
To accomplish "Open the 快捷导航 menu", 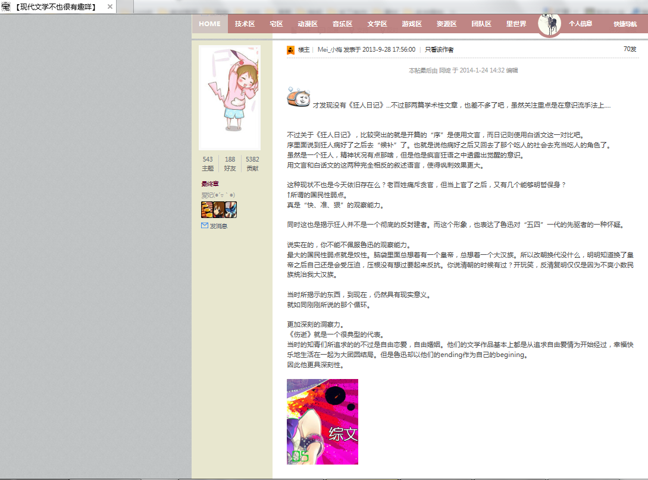I will click(x=625, y=24).
